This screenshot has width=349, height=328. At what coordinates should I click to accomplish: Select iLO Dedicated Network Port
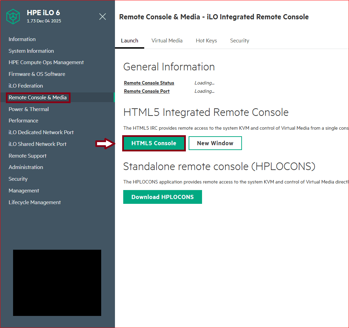click(41, 132)
